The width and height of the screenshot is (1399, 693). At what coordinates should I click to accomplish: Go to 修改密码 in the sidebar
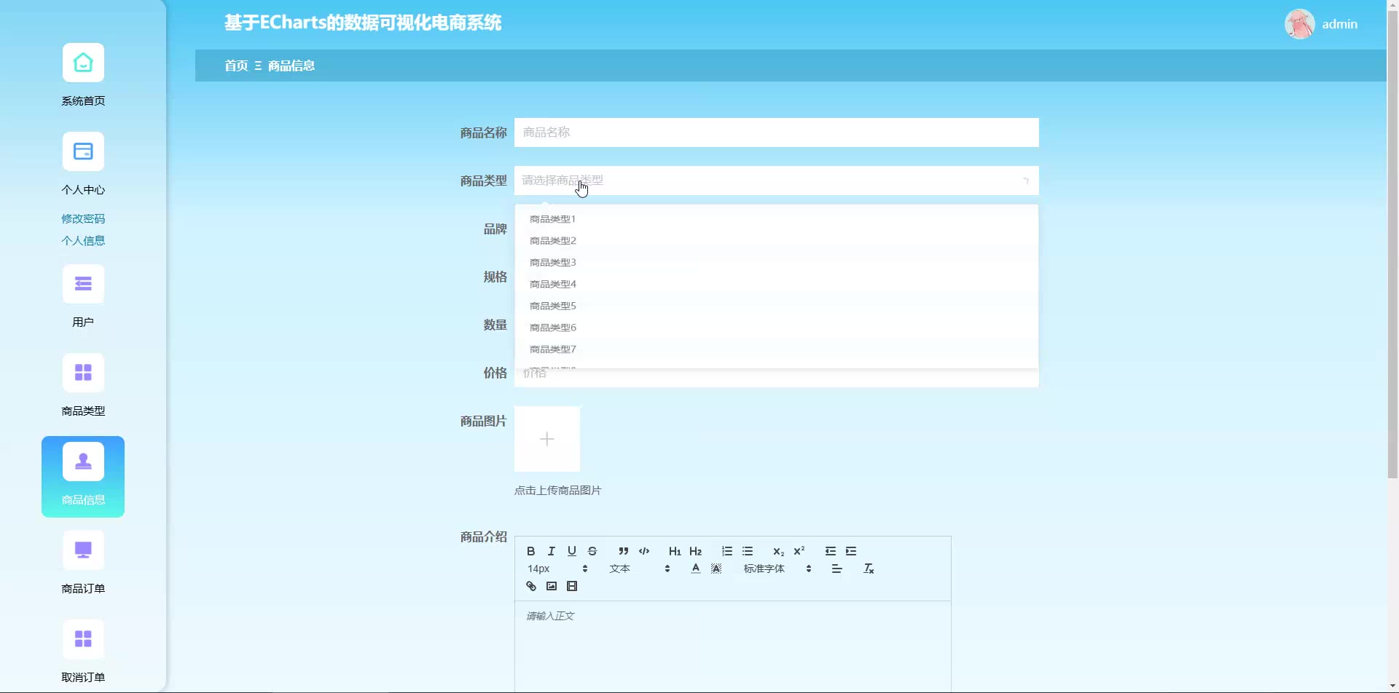tap(83, 218)
